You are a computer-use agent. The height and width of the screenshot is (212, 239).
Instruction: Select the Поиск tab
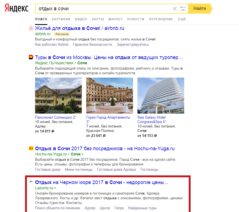click(41, 19)
